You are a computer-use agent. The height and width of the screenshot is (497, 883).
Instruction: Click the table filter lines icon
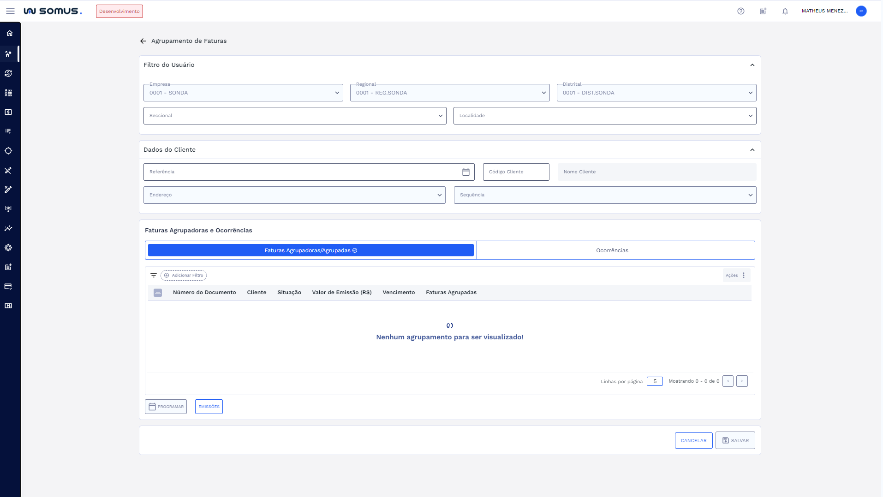[154, 275]
